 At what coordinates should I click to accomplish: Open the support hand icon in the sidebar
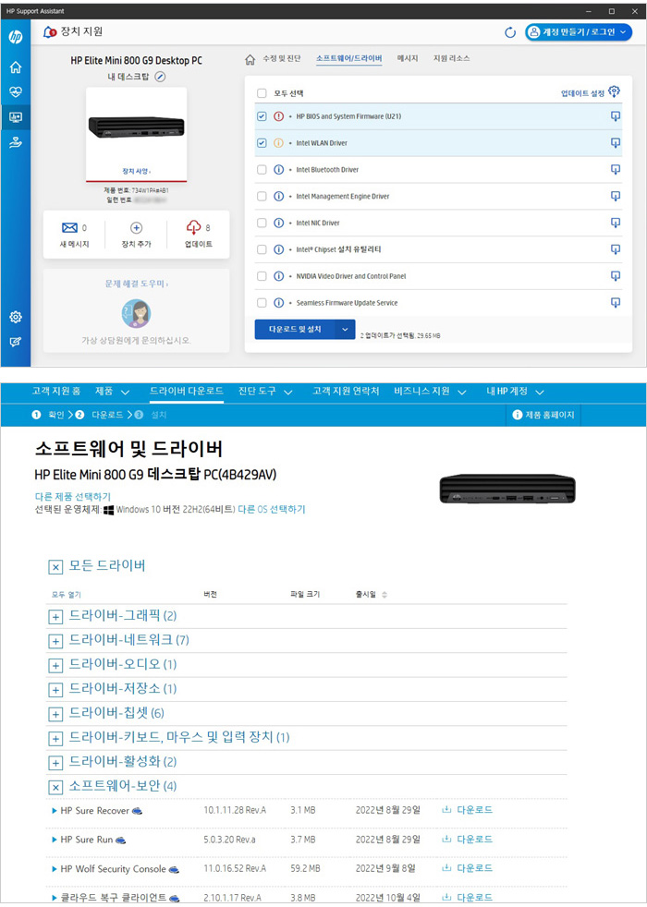pyautogui.click(x=16, y=142)
